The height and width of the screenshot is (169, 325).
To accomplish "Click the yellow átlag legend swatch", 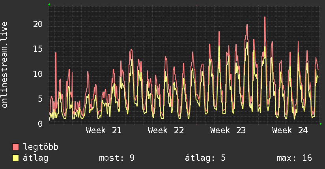I will [15, 158].
